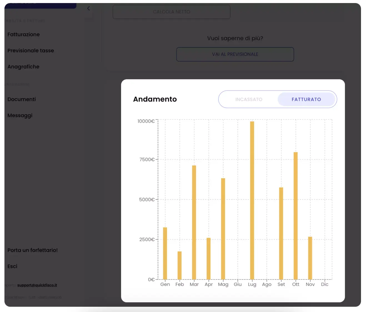Open the Documenti section
Image resolution: width=366 pixels, height=312 pixels.
[21, 99]
